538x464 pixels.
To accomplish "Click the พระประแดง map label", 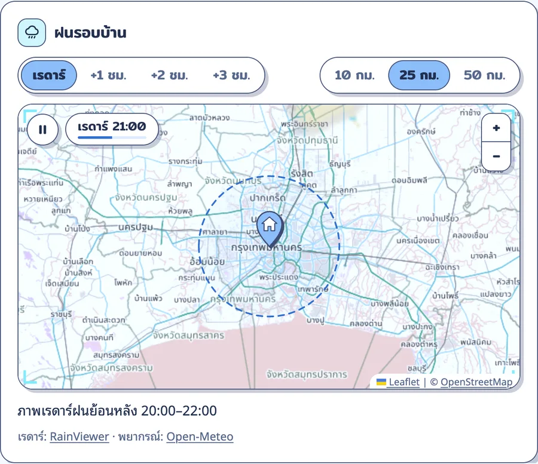I will [279, 277].
